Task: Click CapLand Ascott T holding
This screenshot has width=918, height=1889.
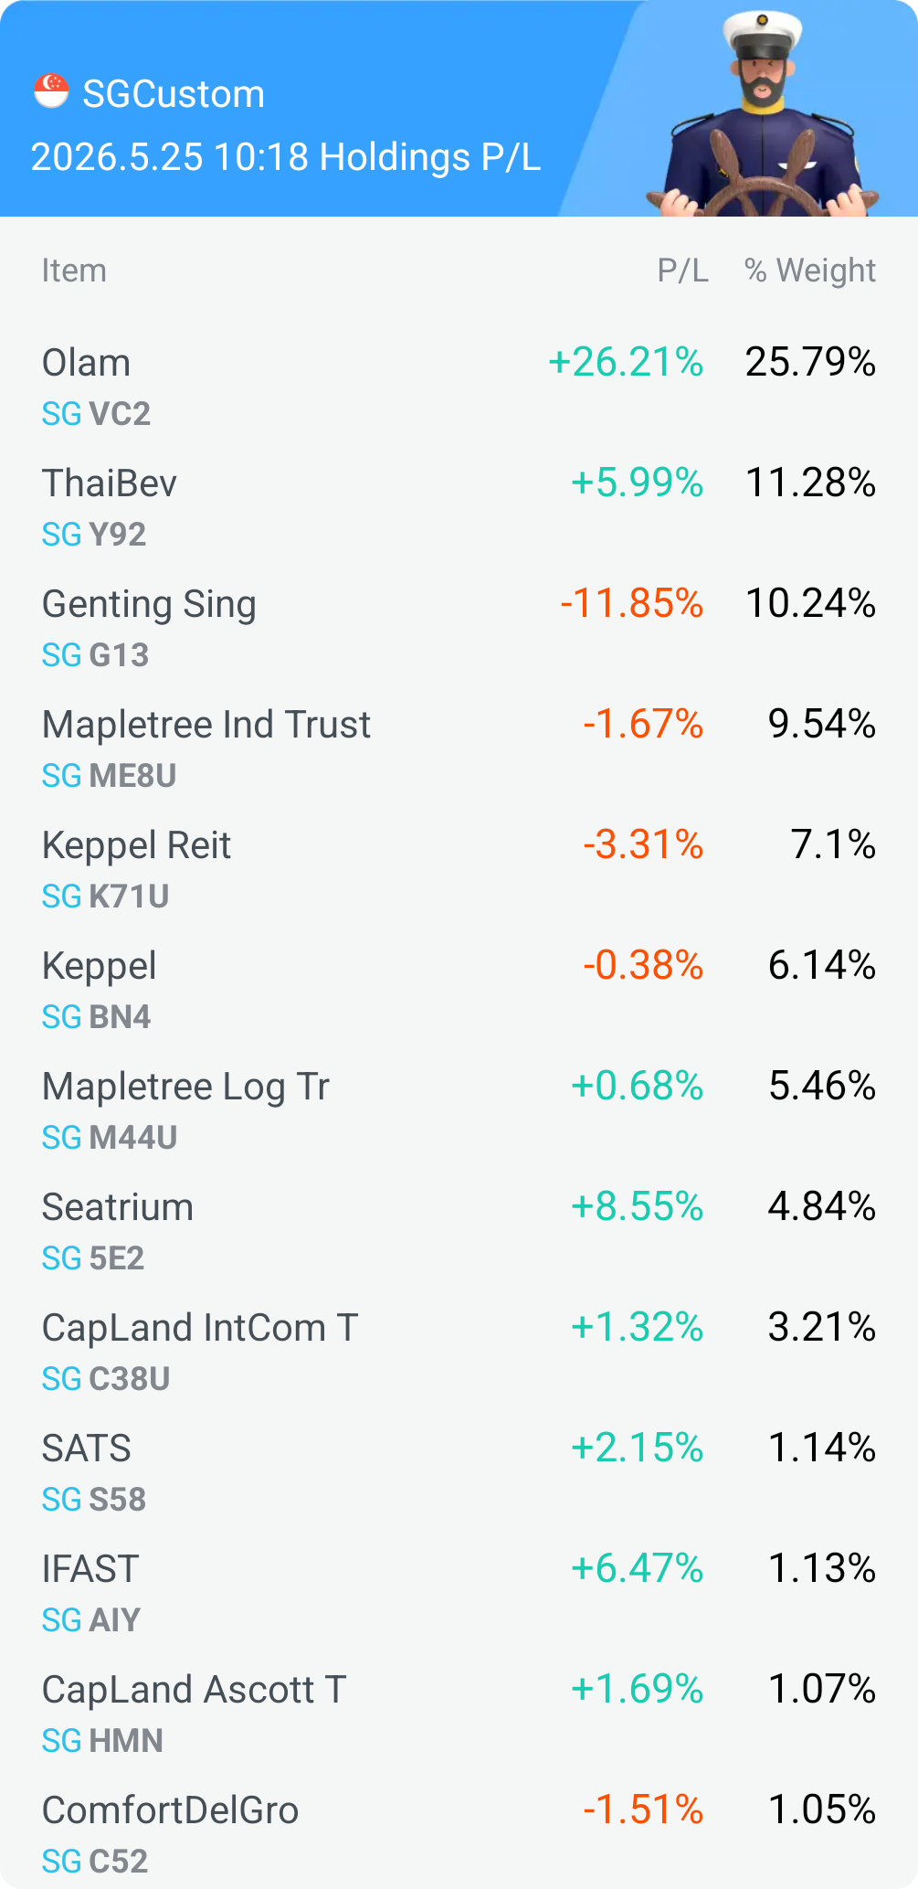Action: pos(459,1714)
